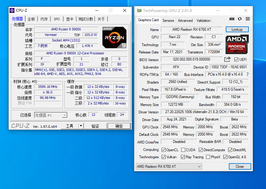Open the graphics card selection dropdown

200,166
